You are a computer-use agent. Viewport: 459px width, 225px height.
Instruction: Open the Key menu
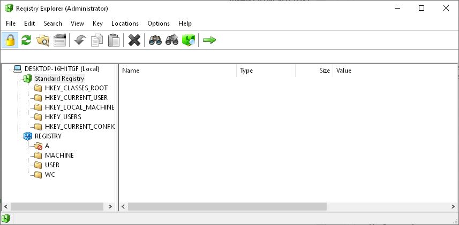tap(98, 24)
